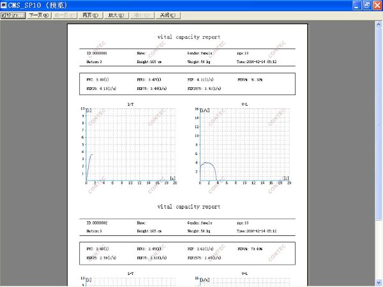Click the second vital capacity report title

(188, 207)
